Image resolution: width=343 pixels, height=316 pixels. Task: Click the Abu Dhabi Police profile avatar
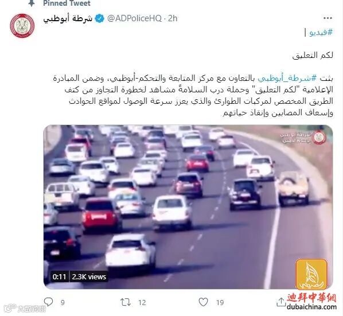click(22, 26)
